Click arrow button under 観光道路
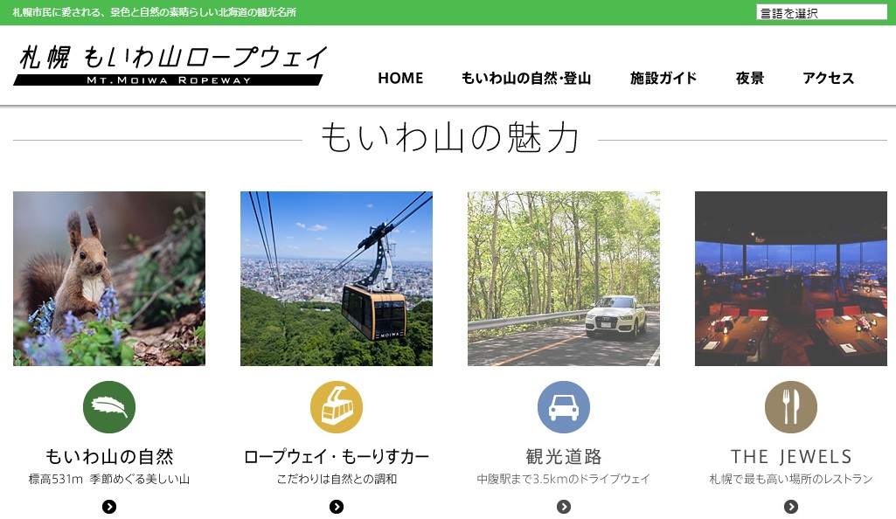 click(564, 507)
